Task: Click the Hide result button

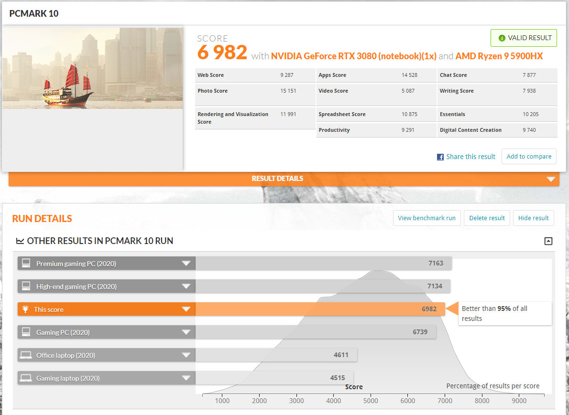Action: tap(534, 218)
